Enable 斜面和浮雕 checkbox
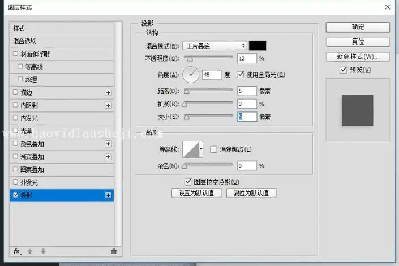 tap(15, 53)
